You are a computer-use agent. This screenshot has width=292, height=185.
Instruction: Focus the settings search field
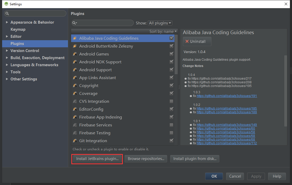[35, 13]
